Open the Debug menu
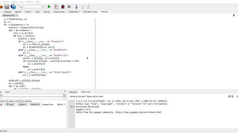The image size is (238, 133). click(x=14, y=2)
